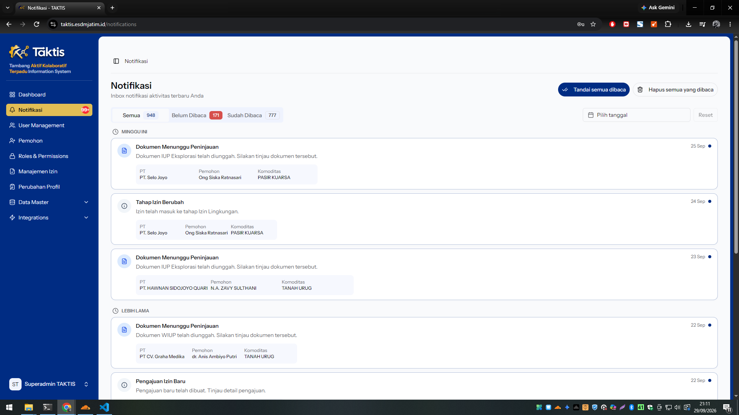739x415 pixels.
Task: Open the browser tab search dropdown
Action: click(x=8, y=8)
